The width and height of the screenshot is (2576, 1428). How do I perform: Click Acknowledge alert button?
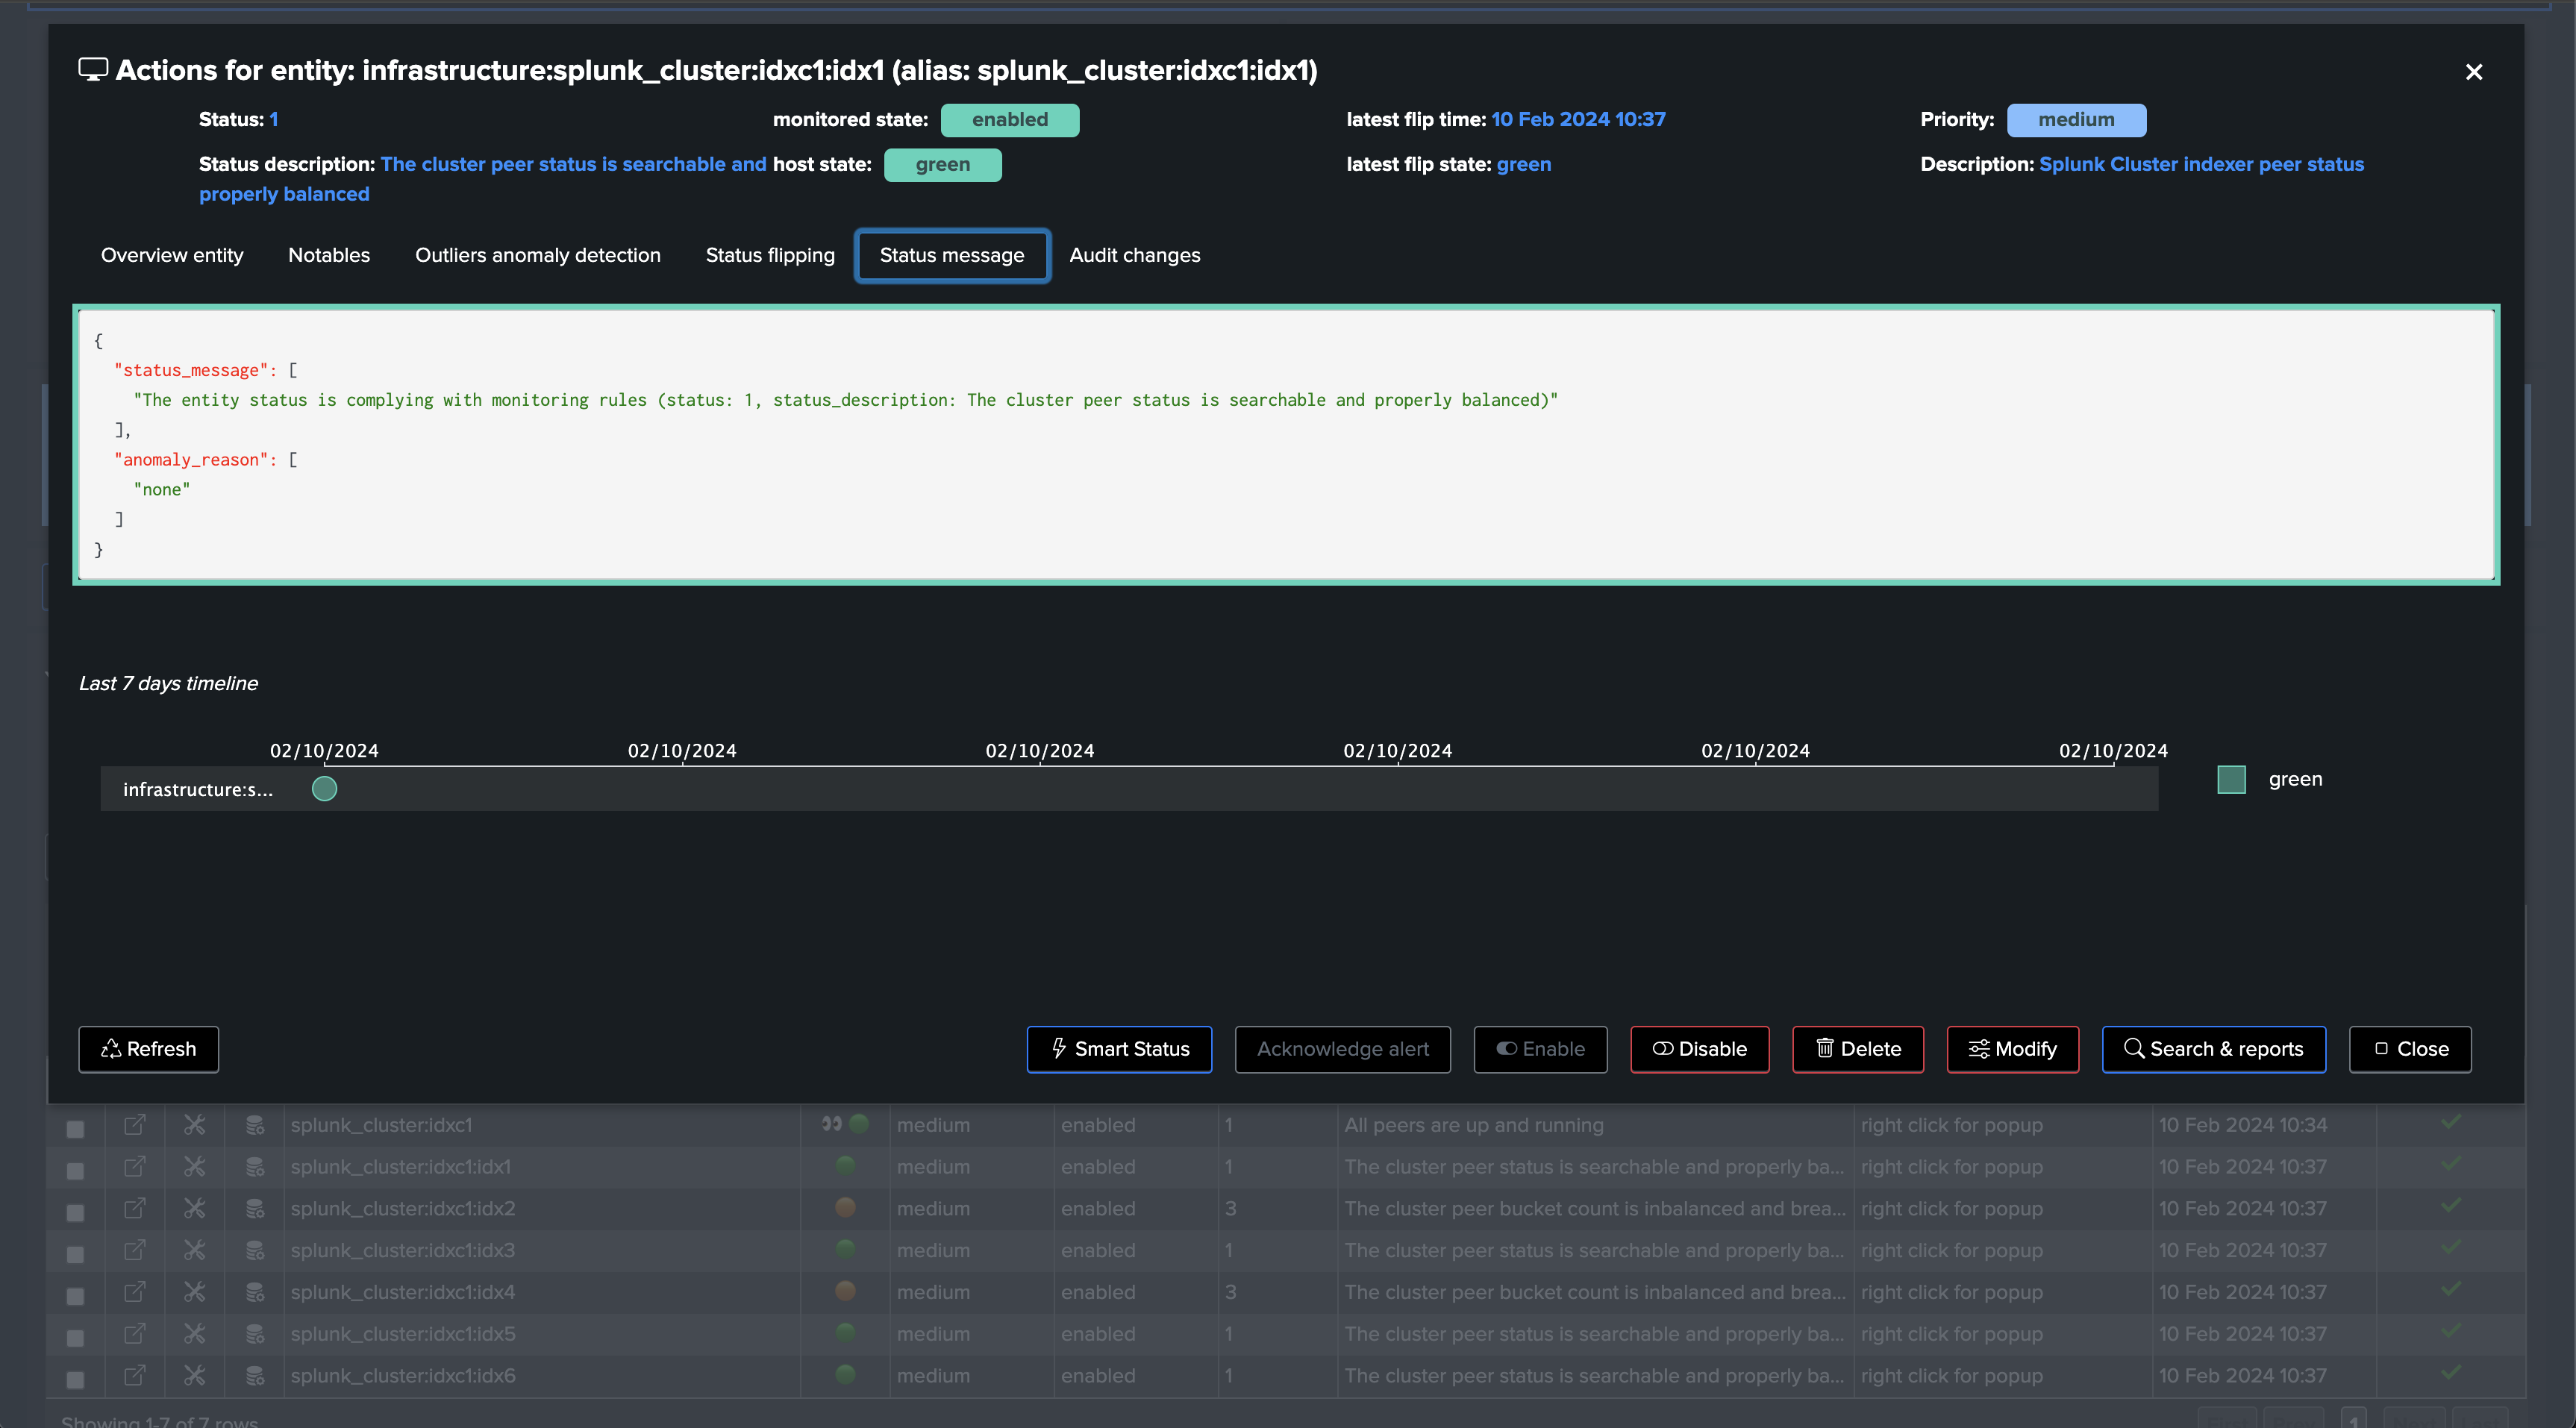tap(1343, 1049)
